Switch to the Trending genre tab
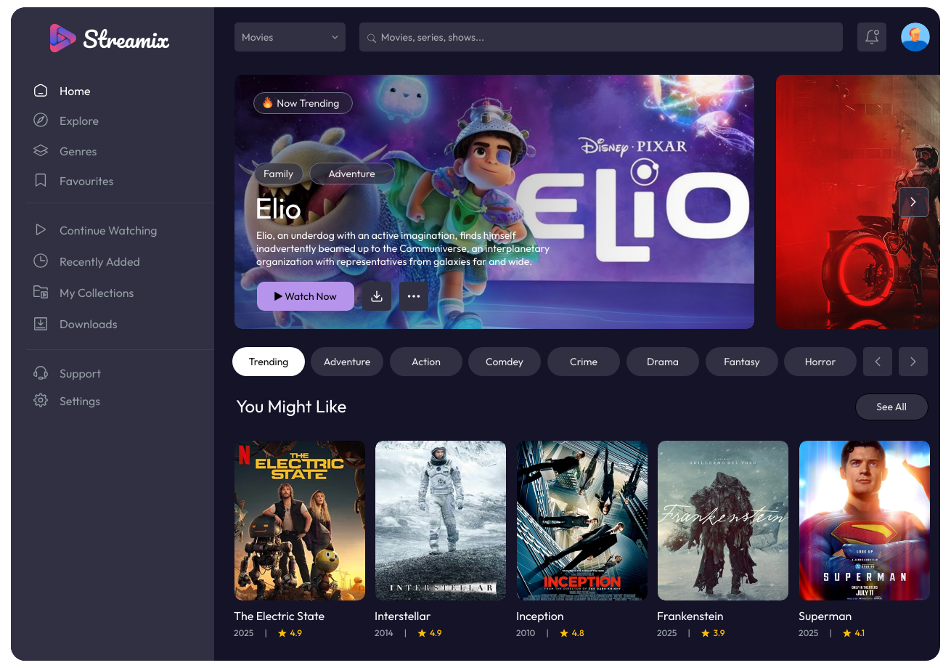Screen dimensions: 951x668 pyautogui.click(x=268, y=361)
